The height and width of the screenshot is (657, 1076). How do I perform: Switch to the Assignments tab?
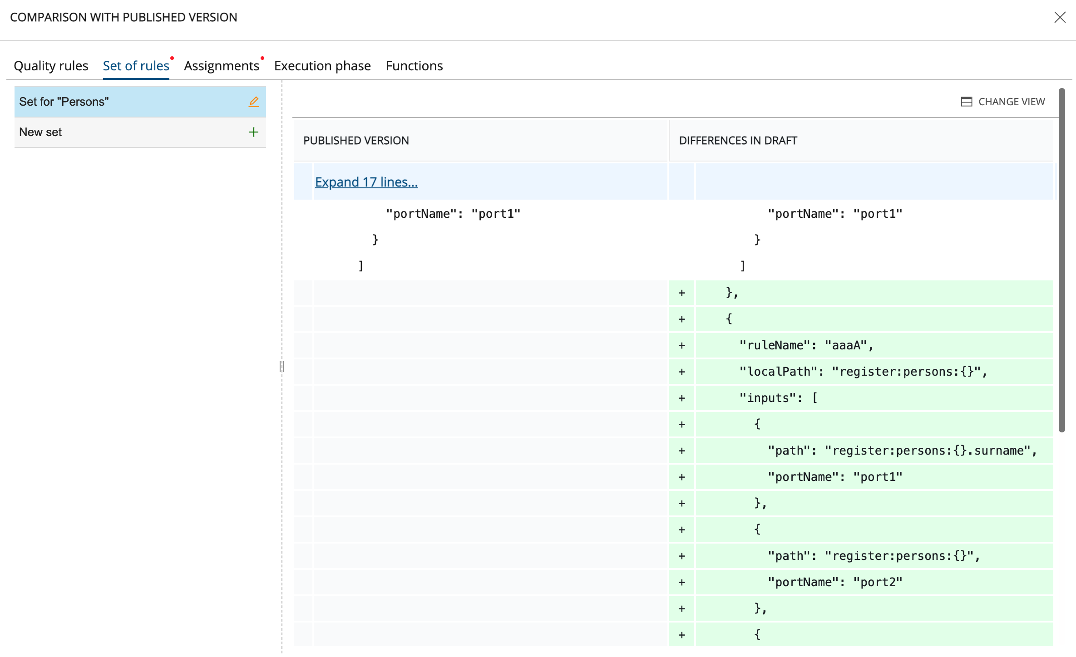222,66
